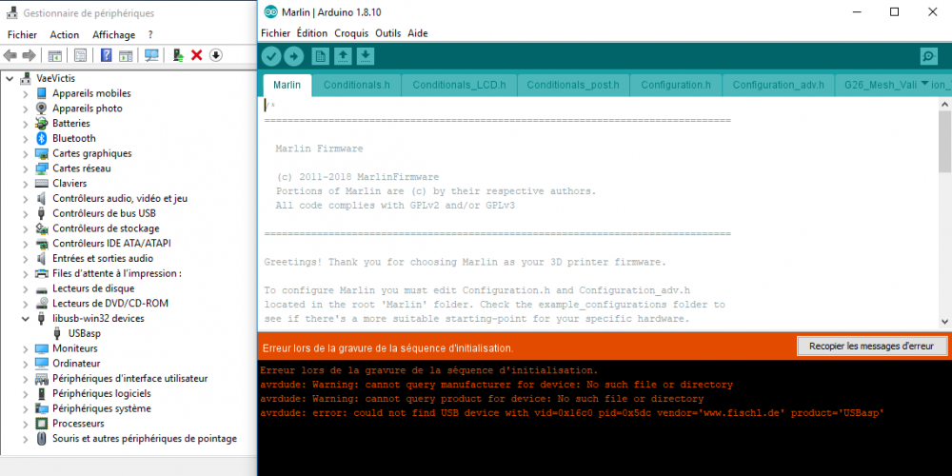Select Contrôleurs IDE ATA/ATAPI tree item

[x=111, y=244]
